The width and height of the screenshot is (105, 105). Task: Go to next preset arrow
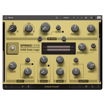[69, 87]
